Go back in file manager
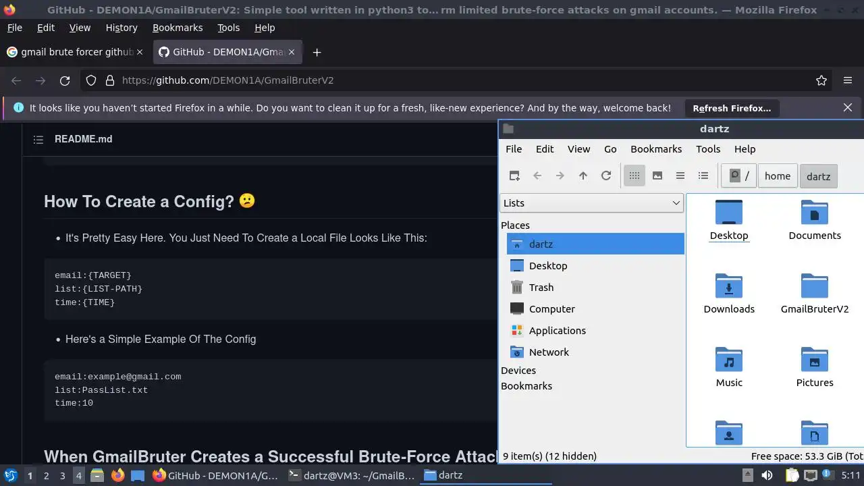Viewport: 864px width, 486px height. pos(537,176)
